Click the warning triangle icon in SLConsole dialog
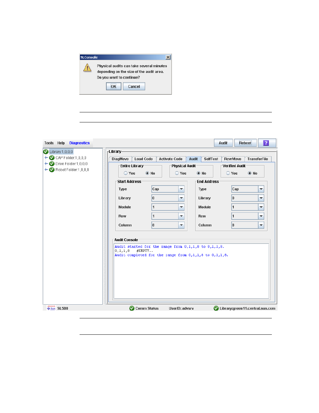 pos(87,68)
